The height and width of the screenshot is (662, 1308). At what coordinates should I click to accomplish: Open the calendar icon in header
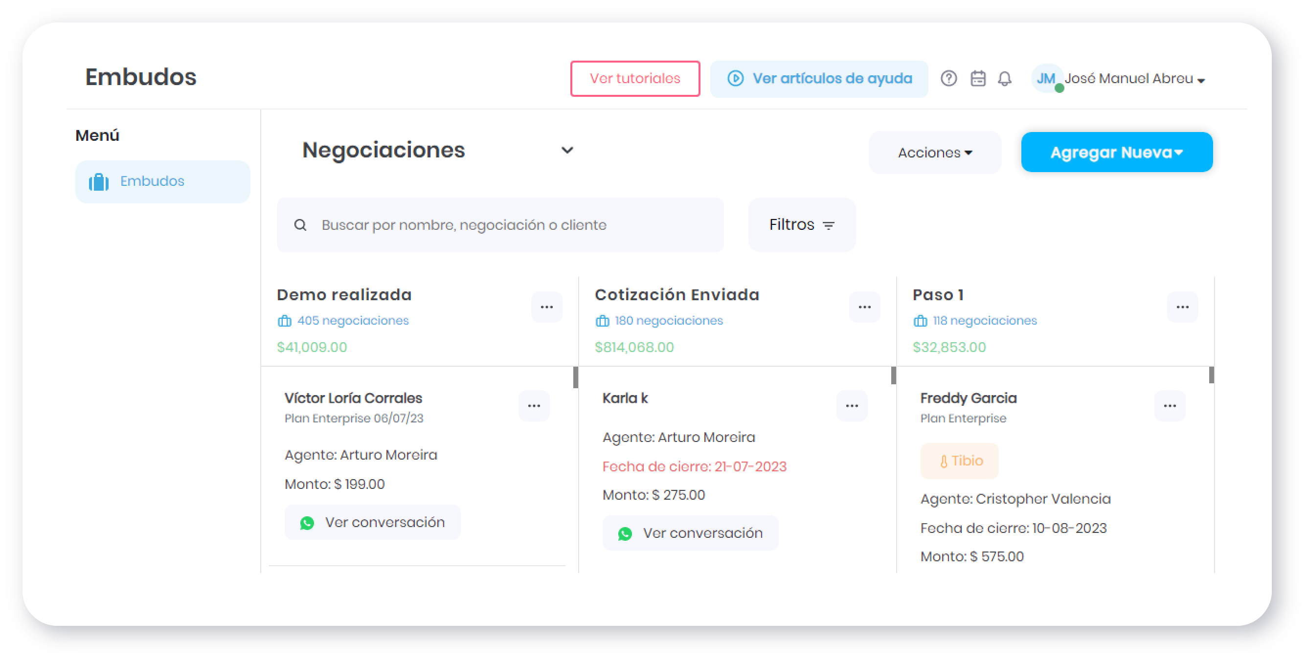click(977, 79)
